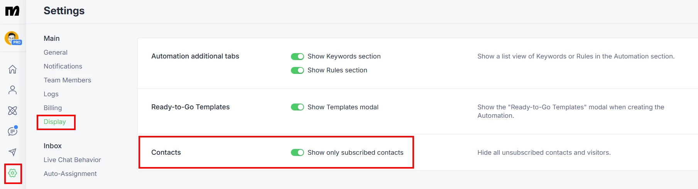Viewport: 698px width, 189px height.
Task: Open Billing settings
Action: click(53, 108)
